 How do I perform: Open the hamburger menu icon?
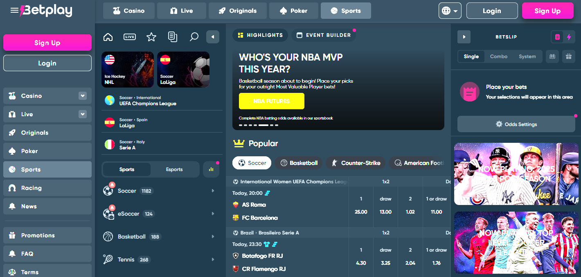tap(14, 11)
